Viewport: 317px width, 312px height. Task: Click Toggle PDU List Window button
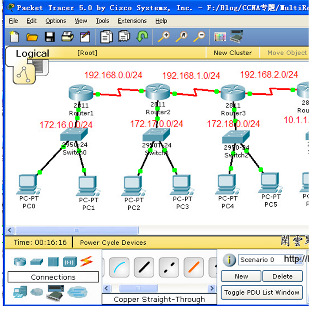(x=262, y=293)
